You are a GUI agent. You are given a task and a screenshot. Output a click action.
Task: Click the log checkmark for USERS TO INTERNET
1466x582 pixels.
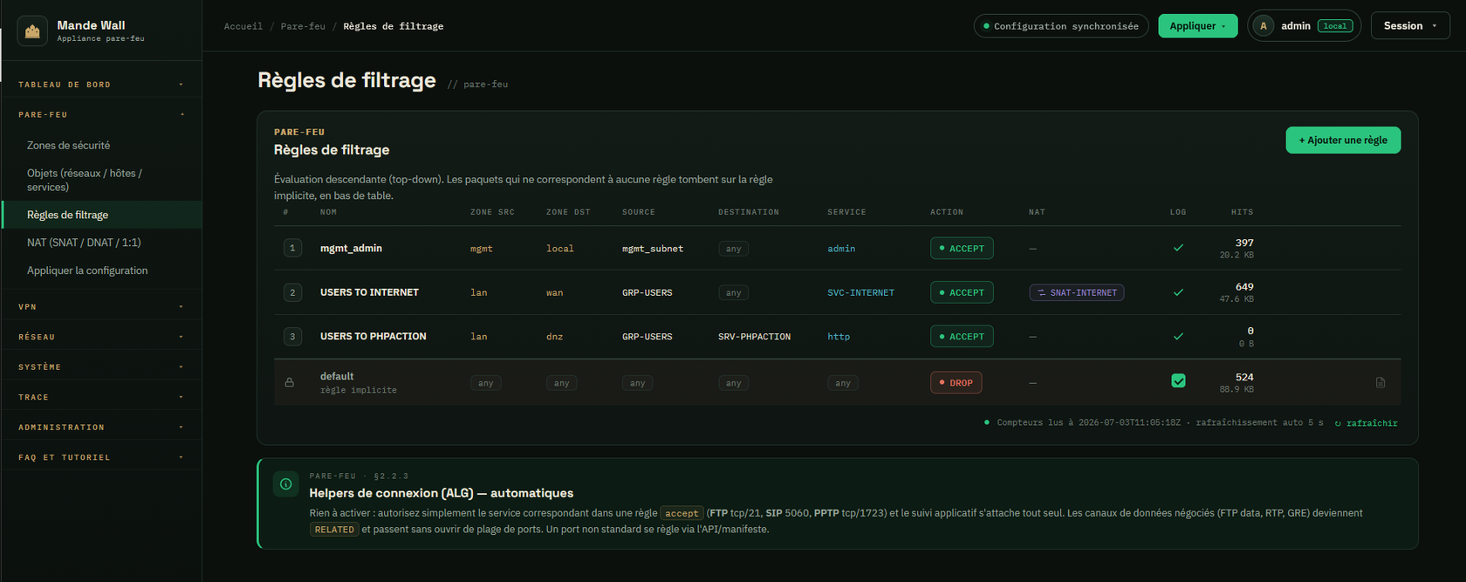tap(1178, 292)
